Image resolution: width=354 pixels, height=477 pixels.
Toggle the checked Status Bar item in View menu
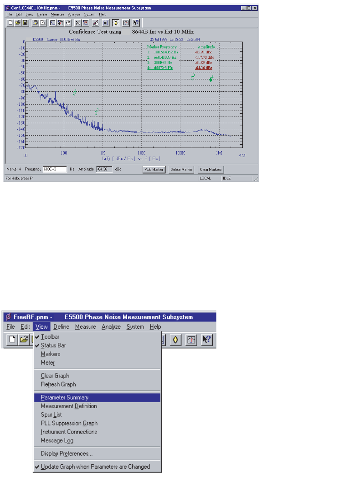pyautogui.click(x=97, y=345)
